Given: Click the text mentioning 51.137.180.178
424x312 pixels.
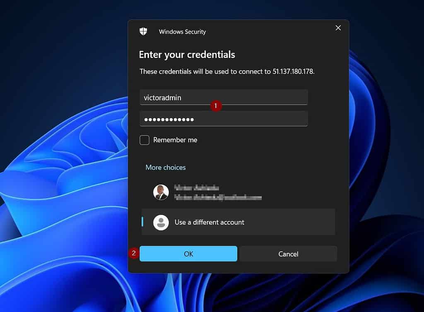Looking at the screenshot, I should pyautogui.click(x=227, y=72).
